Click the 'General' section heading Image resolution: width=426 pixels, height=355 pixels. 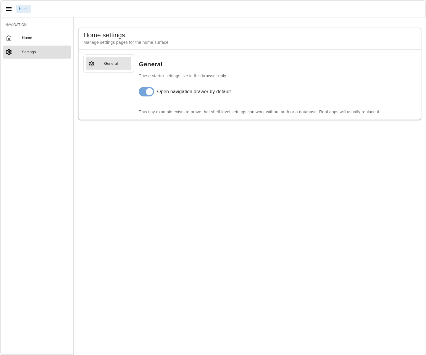point(151,64)
